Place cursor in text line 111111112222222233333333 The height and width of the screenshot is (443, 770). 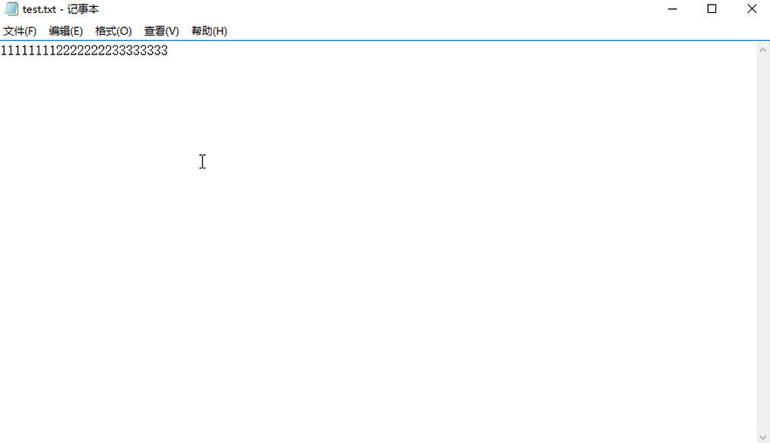(x=84, y=51)
